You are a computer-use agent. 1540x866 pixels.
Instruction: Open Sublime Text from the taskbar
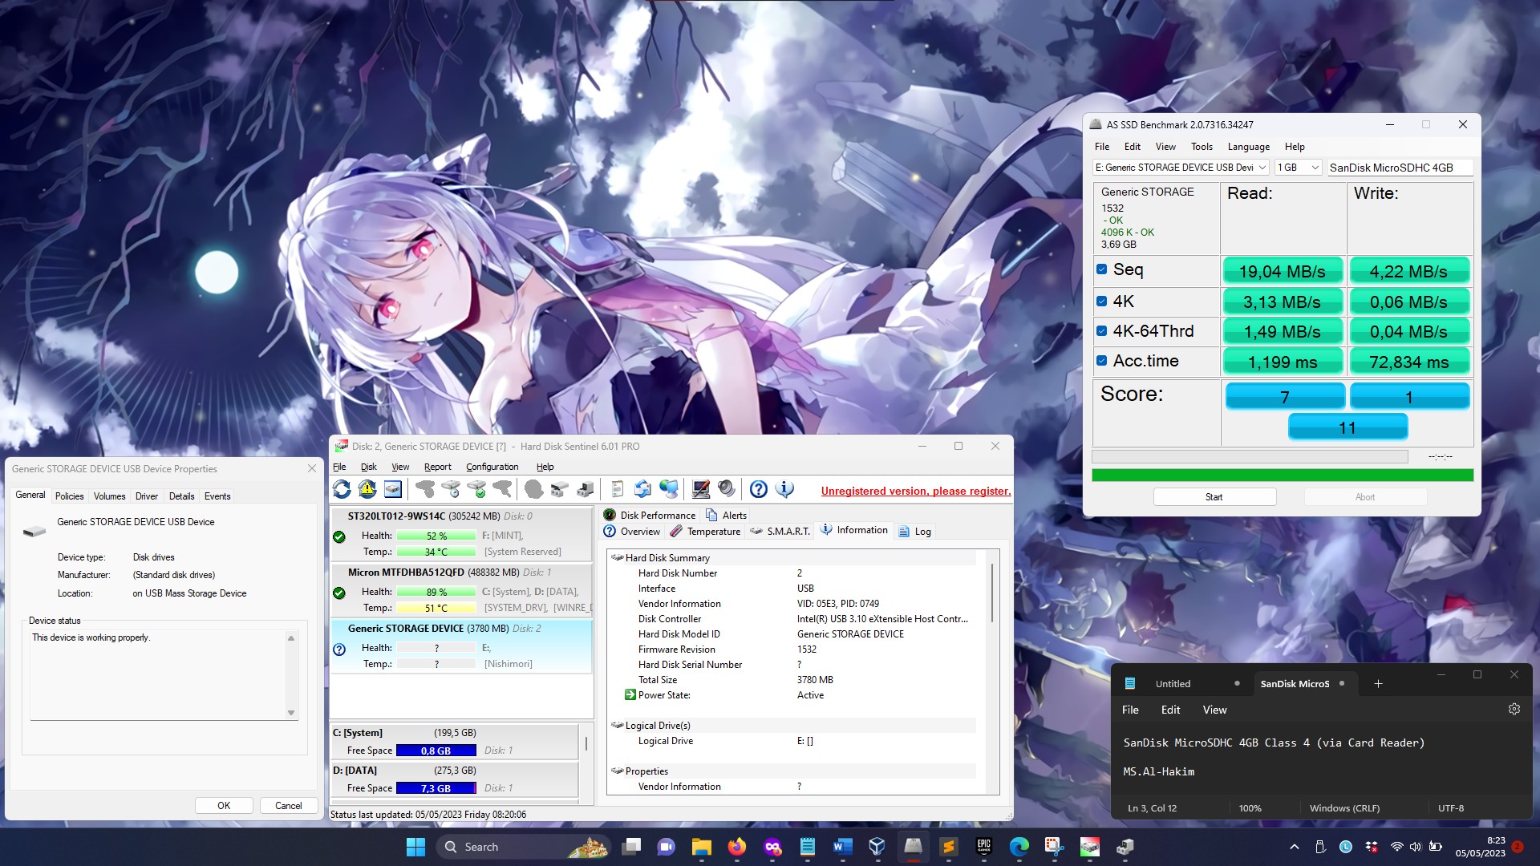[948, 847]
